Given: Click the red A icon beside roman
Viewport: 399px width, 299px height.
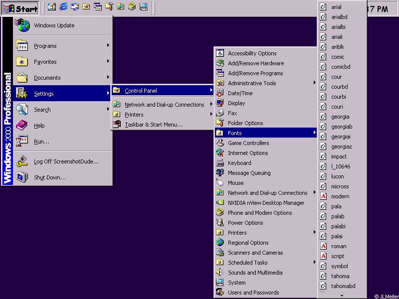Looking at the screenshot, I should pyautogui.click(x=323, y=246).
